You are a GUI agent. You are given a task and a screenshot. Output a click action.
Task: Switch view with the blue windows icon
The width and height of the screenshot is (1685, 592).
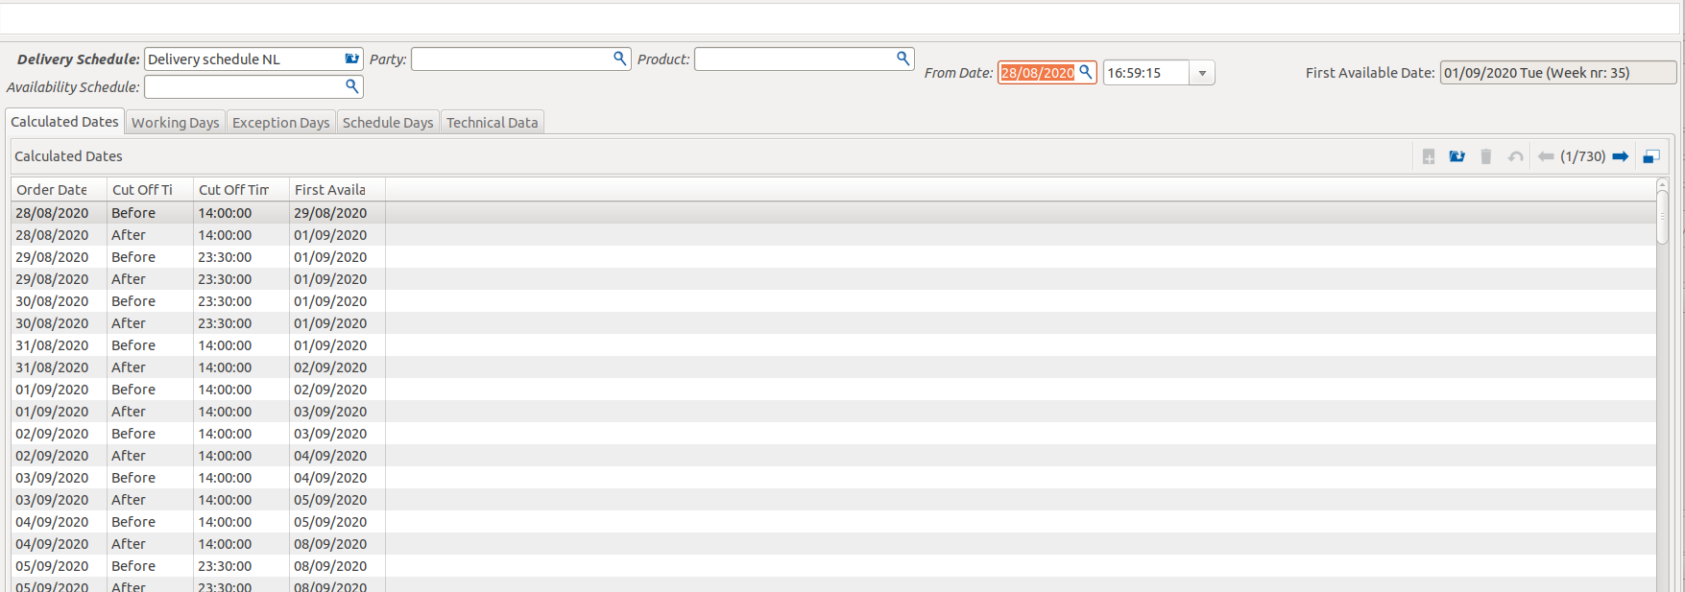pos(1651,156)
